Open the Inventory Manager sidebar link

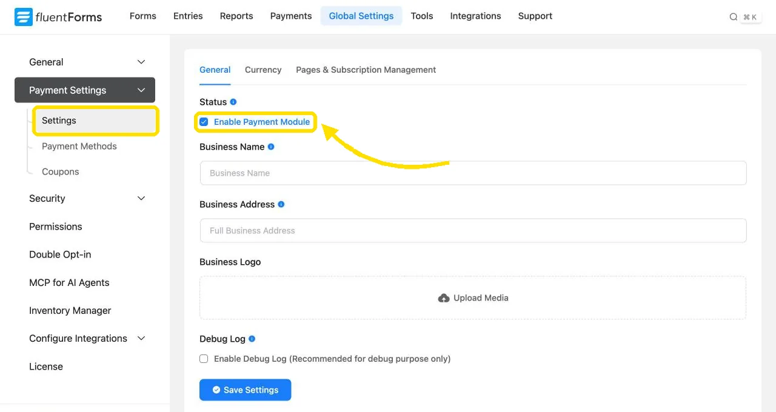click(70, 310)
